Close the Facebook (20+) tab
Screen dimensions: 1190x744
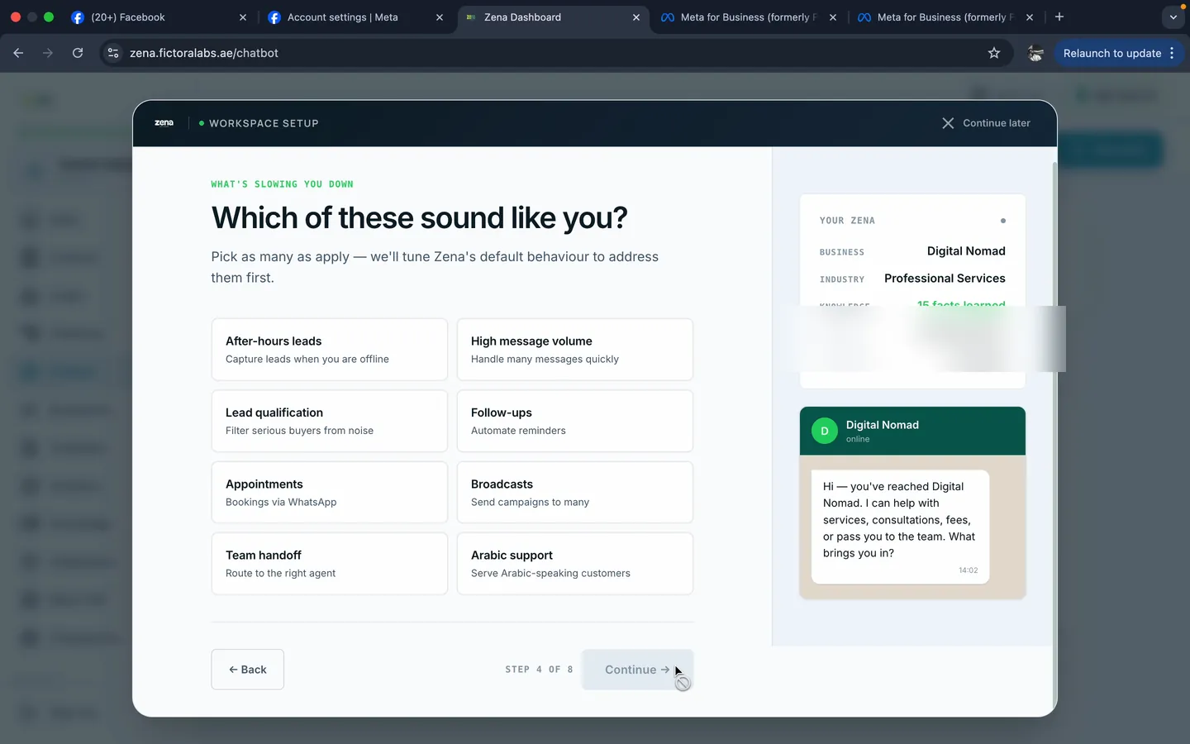[x=243, y=17]
